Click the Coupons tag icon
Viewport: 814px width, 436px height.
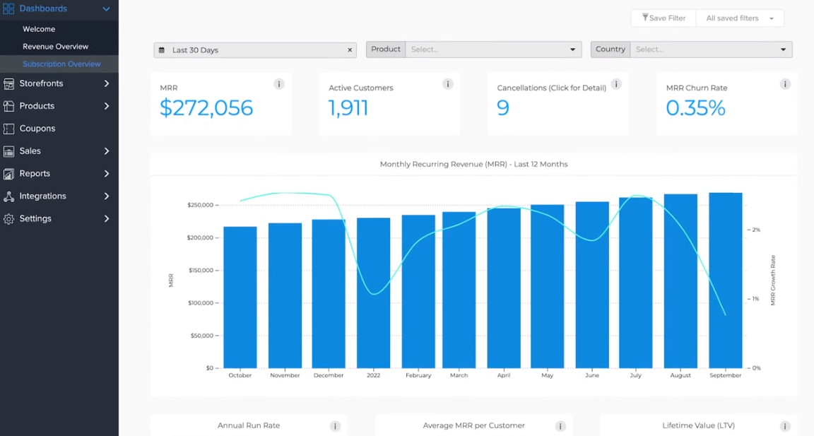point(10,128)
